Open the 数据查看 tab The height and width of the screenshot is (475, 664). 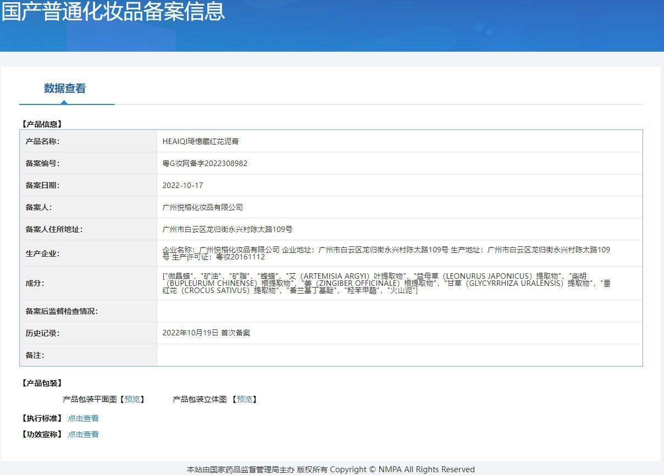[65, 89]
